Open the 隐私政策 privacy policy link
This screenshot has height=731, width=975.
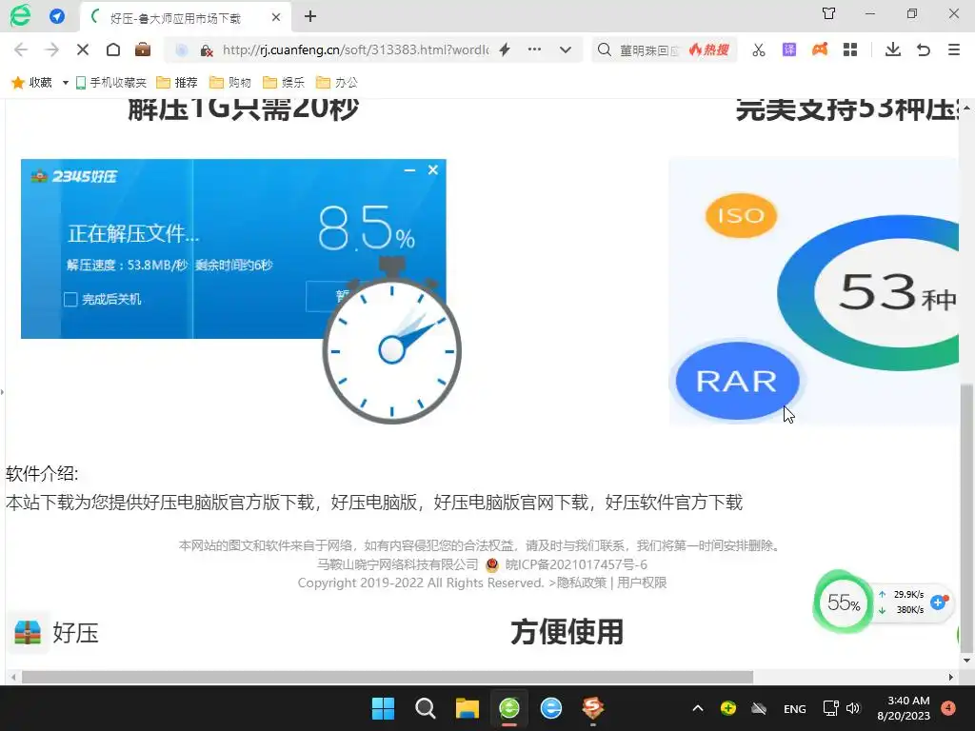pos(582,583)
